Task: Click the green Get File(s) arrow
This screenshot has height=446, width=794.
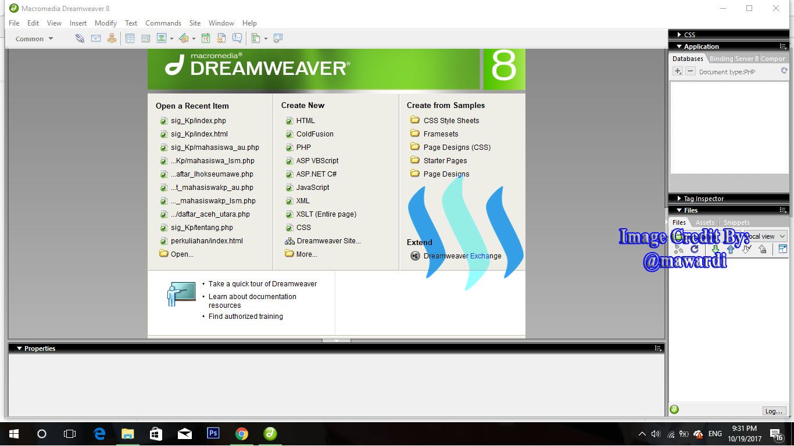Action: (x=716, y=249)
